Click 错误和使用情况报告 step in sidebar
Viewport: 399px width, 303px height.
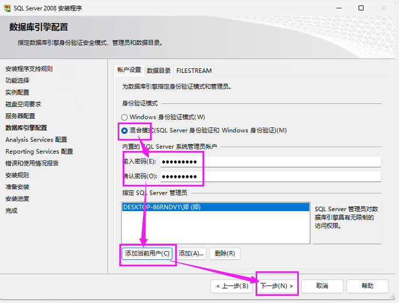point(32,163)
